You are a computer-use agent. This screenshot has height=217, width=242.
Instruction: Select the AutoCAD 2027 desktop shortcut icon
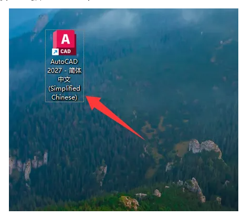point(65,43)
